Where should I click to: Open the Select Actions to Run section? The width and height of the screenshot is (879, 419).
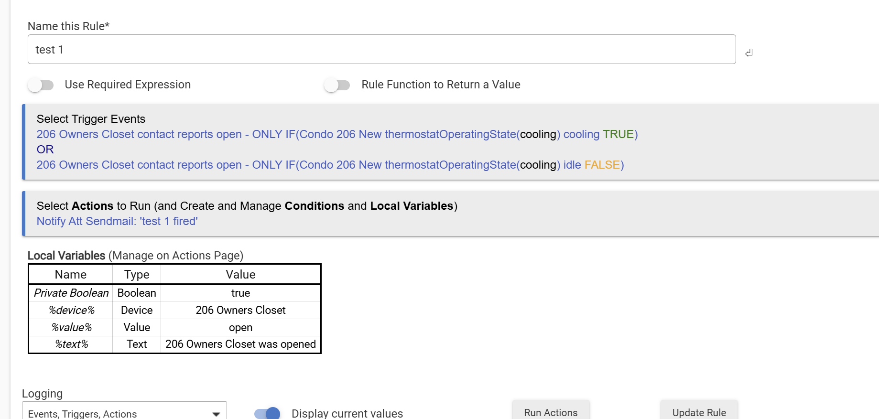click(247, 206)
